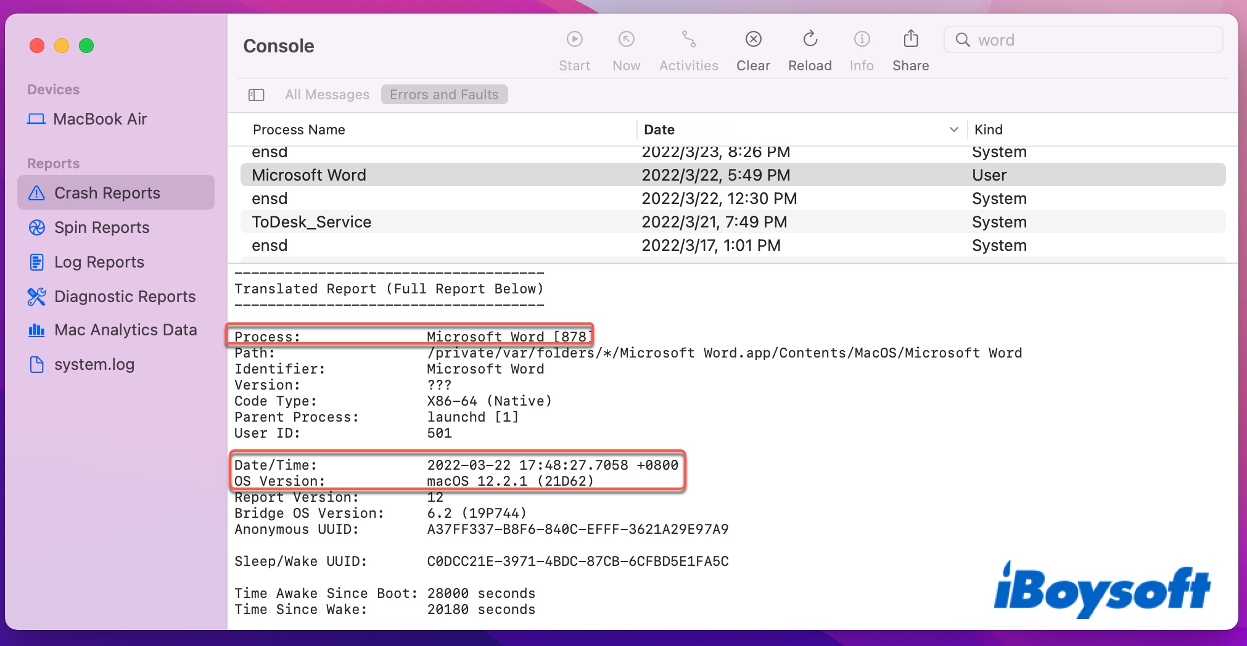Click the Now toolbar icon
Viewport: 1247px width, 646px height.
tap(626, 40)
